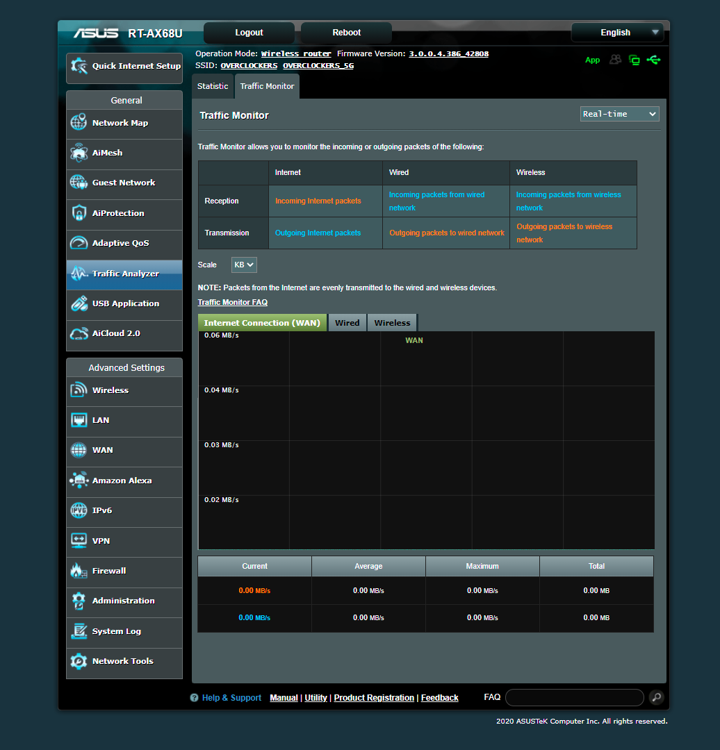720x750 pixels.
Task: Click the Firewall flame icon
Action: (79, 571)
